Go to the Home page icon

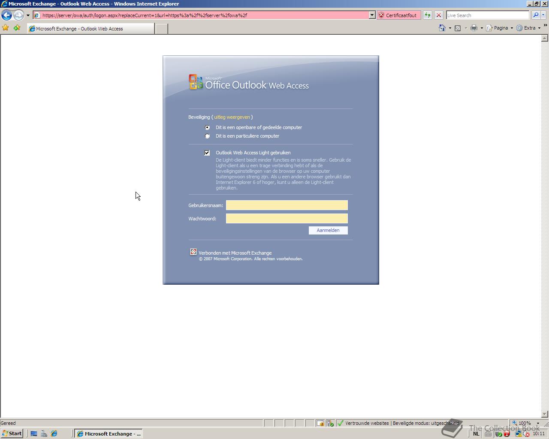(x=442, y=28)
